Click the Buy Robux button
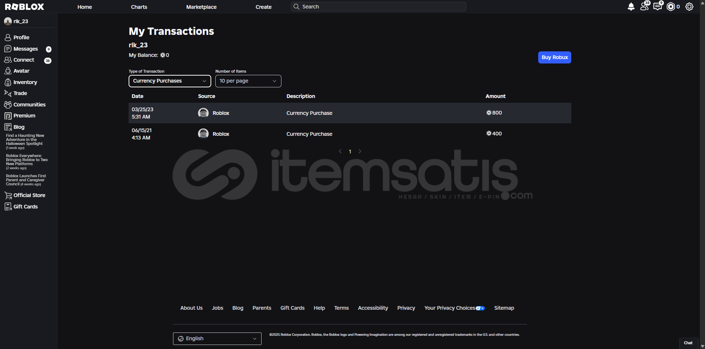The height and width of the screenshot is (349, 705). point(554,57)
